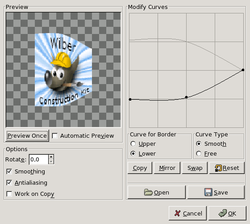Image resolution: width=250 pixels, height=224 pixels.
Task: Click the Copy curve button
Action: tap(140, 168)
